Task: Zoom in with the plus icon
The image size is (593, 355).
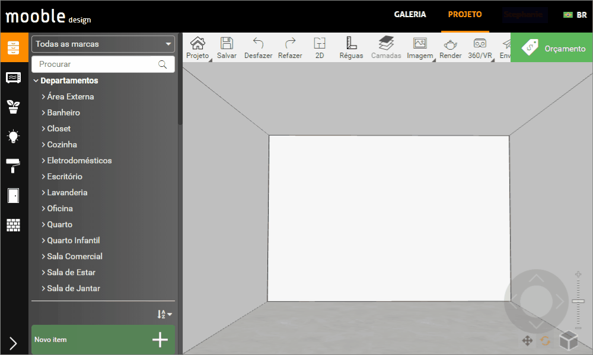Action: (x=578, y=275)
